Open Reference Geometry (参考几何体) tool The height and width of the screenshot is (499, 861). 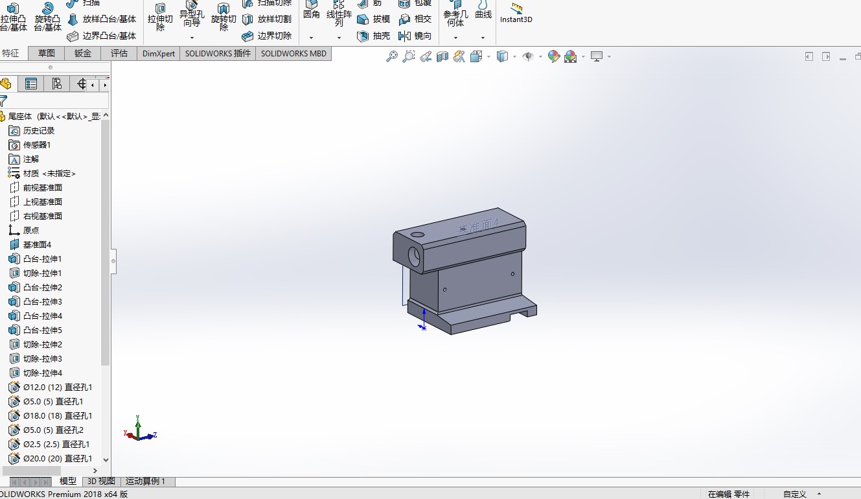pos(455,14)
